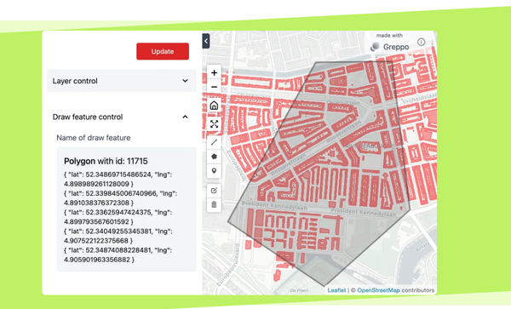Collapse the Draw feature control section

coord(122,117)
